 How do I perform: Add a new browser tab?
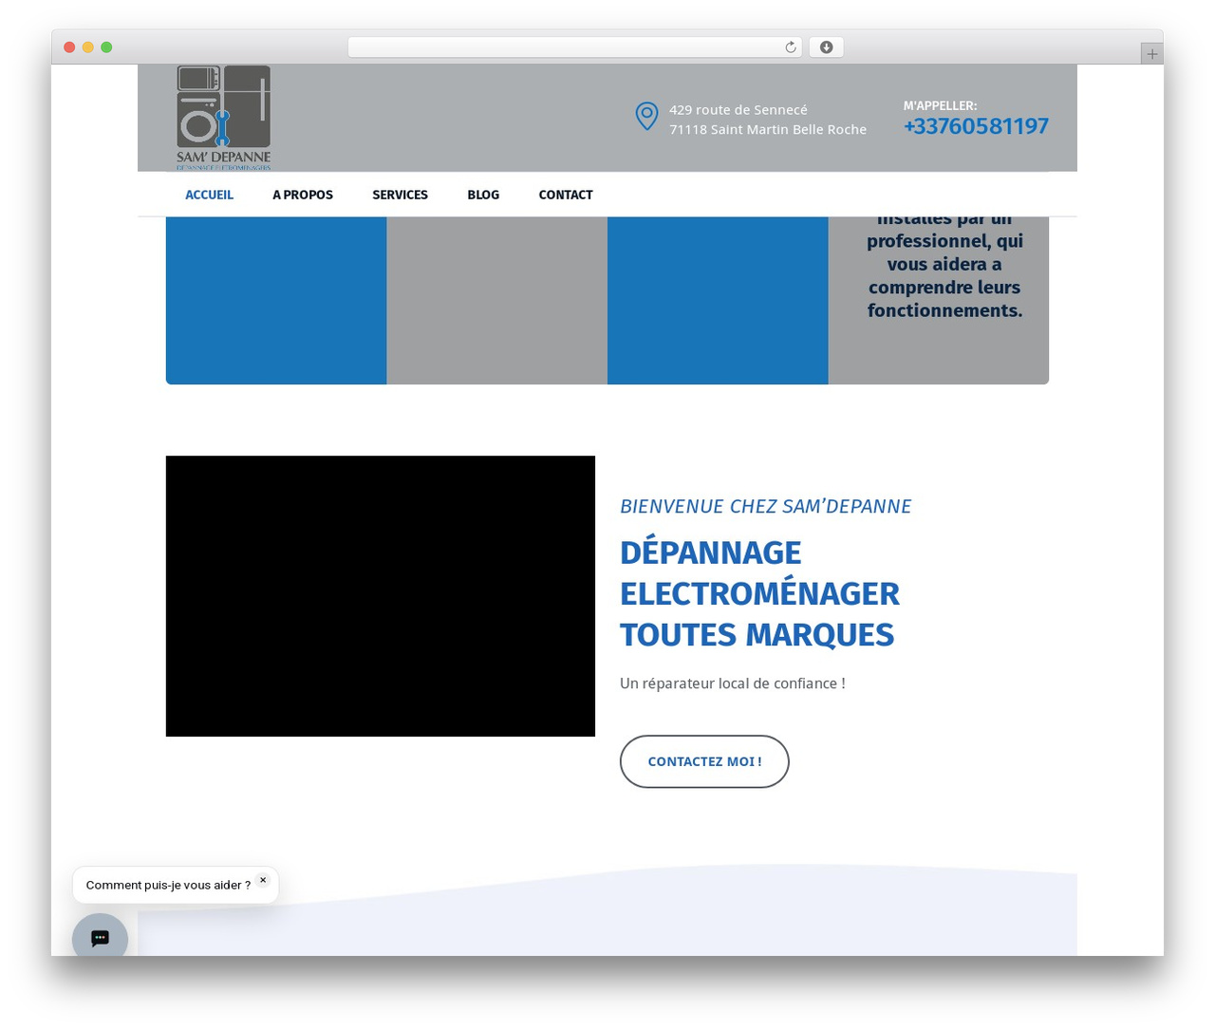pos(1151,54)
